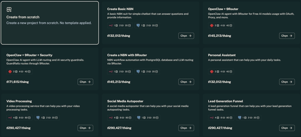This screenshot has width=301, height=137.
Task: Click the PostgreSQL icon in Video Processing card
Action: 38,118
